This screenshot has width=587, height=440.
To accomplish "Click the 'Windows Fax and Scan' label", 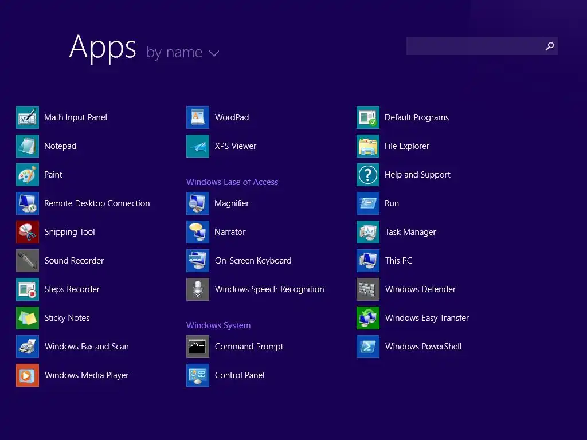I will tap(87, 347).
